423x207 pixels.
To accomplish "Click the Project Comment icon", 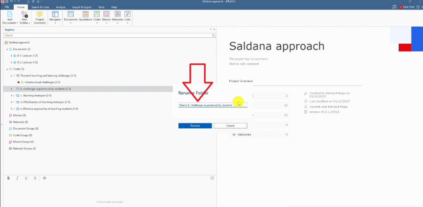I will tap(40, 15).
